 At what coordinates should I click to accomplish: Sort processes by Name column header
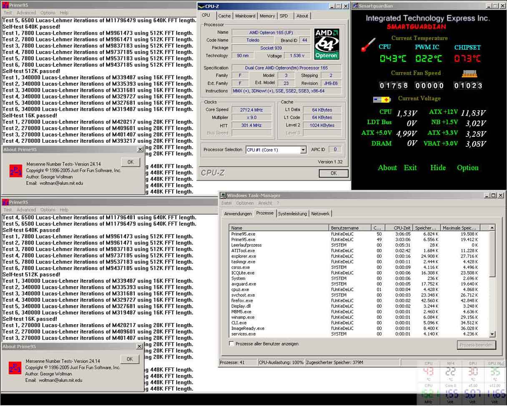point(279,228)
